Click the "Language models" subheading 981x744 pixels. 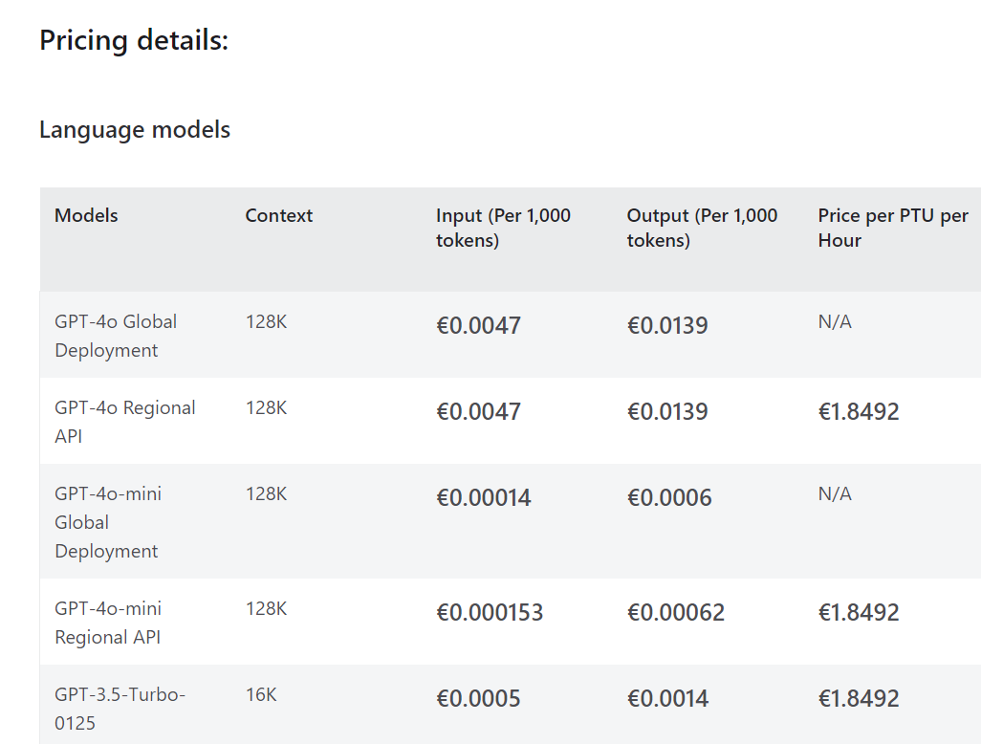point(135,129)
